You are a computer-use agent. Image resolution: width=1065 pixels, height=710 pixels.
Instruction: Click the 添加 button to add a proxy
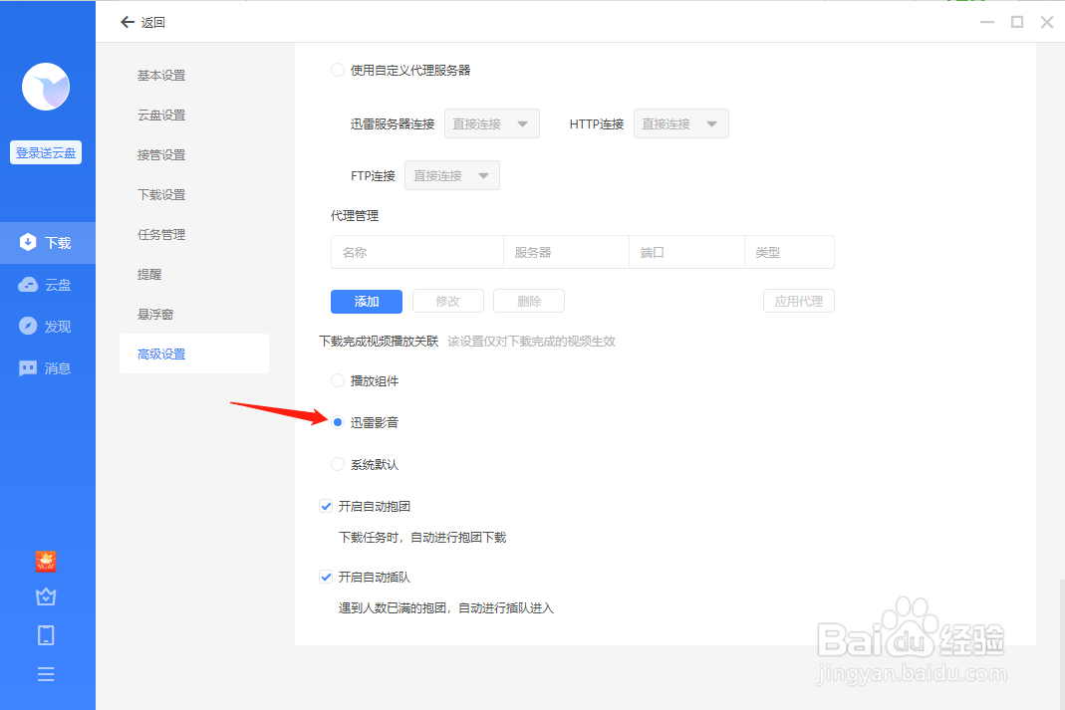[x=366, y=300]
